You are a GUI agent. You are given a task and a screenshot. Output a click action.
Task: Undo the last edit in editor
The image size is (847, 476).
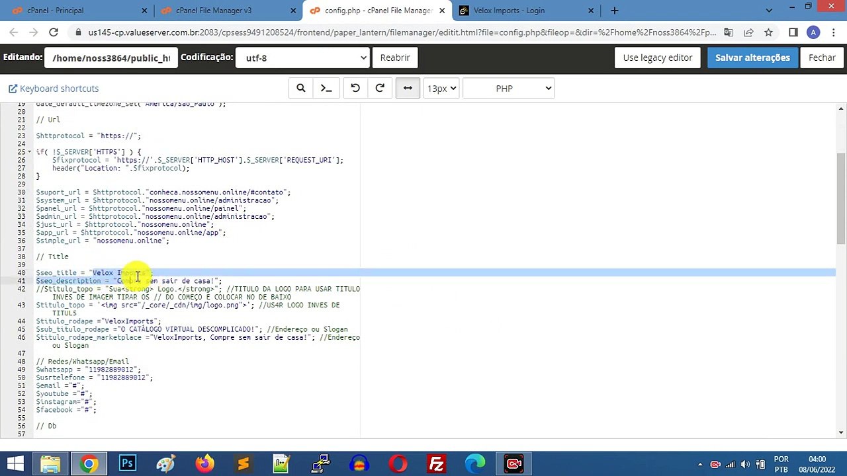[355, 89]
